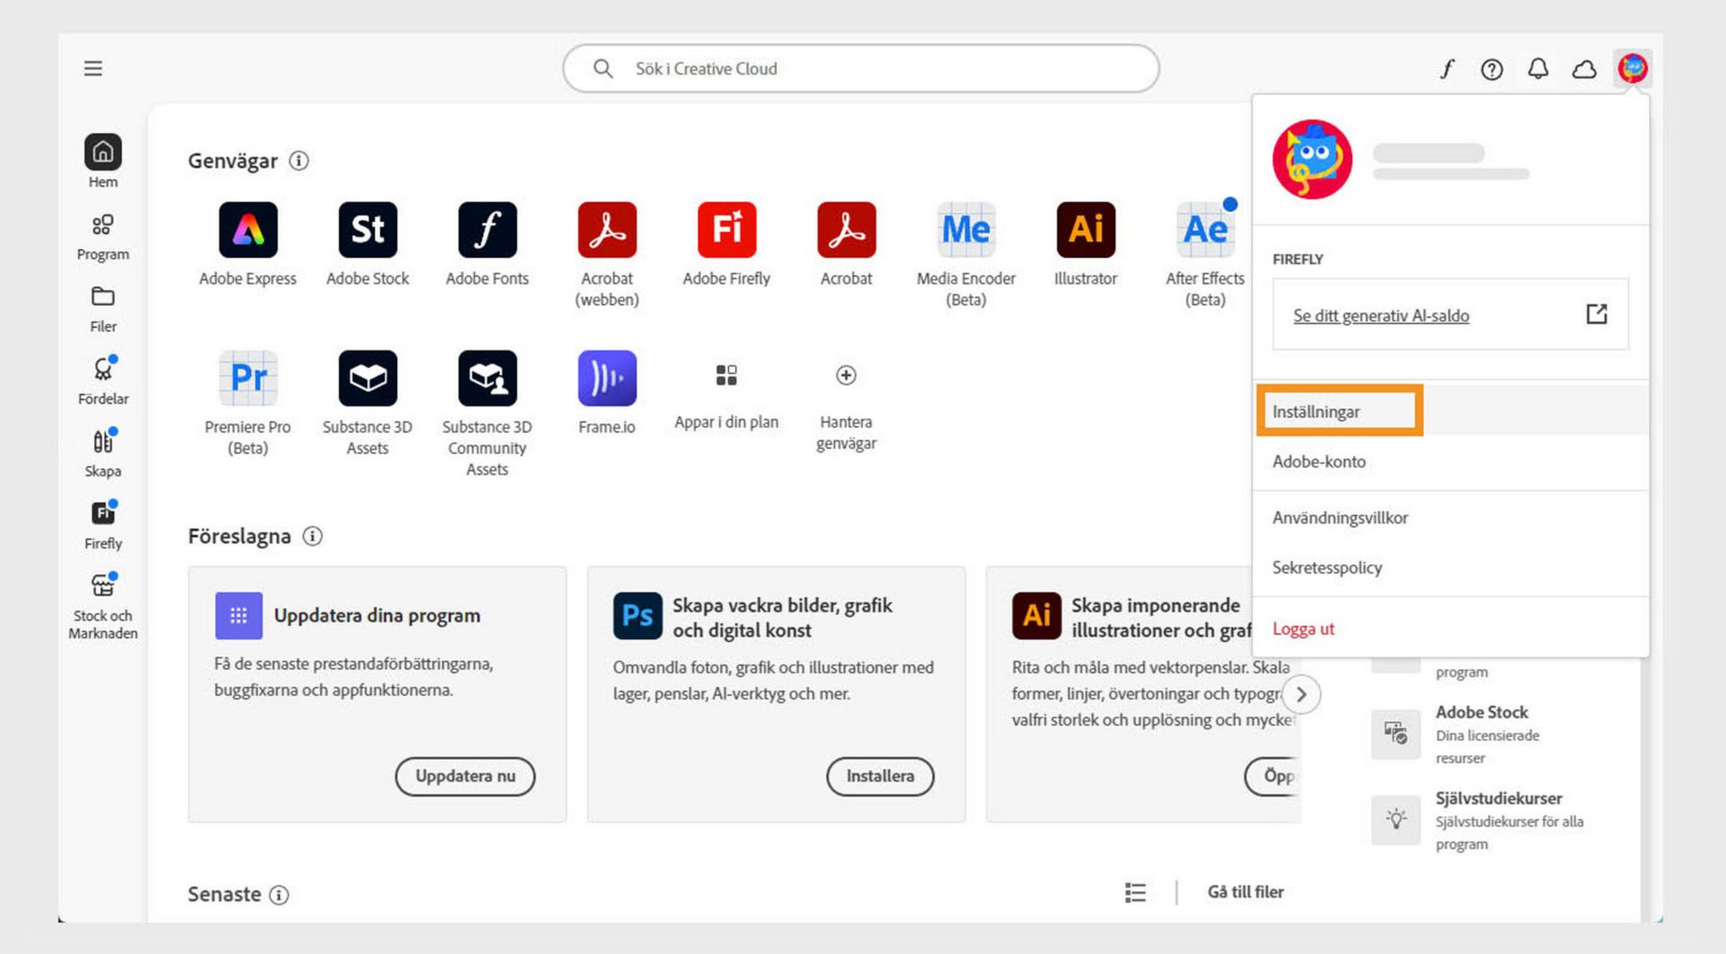Viewport: 1726px width, 954px height.
Task: Show next suggested cards with arrow
Action: (x=1301, y=694)
